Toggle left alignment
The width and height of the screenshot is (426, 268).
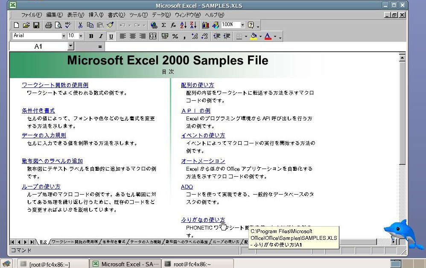[x=123, y=36]
